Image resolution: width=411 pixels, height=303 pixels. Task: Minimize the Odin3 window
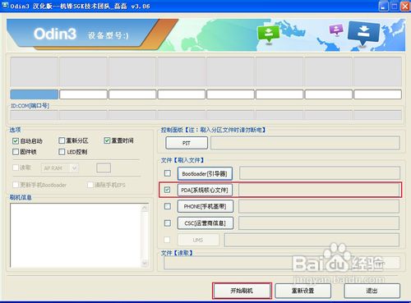tap(384, 6)
